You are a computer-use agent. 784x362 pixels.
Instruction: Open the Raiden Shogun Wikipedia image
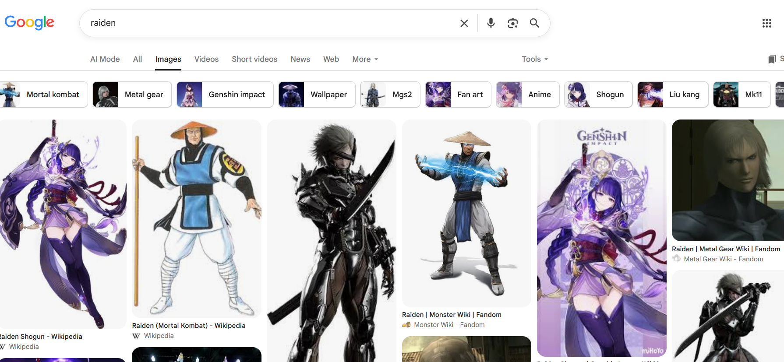[63, 224]
